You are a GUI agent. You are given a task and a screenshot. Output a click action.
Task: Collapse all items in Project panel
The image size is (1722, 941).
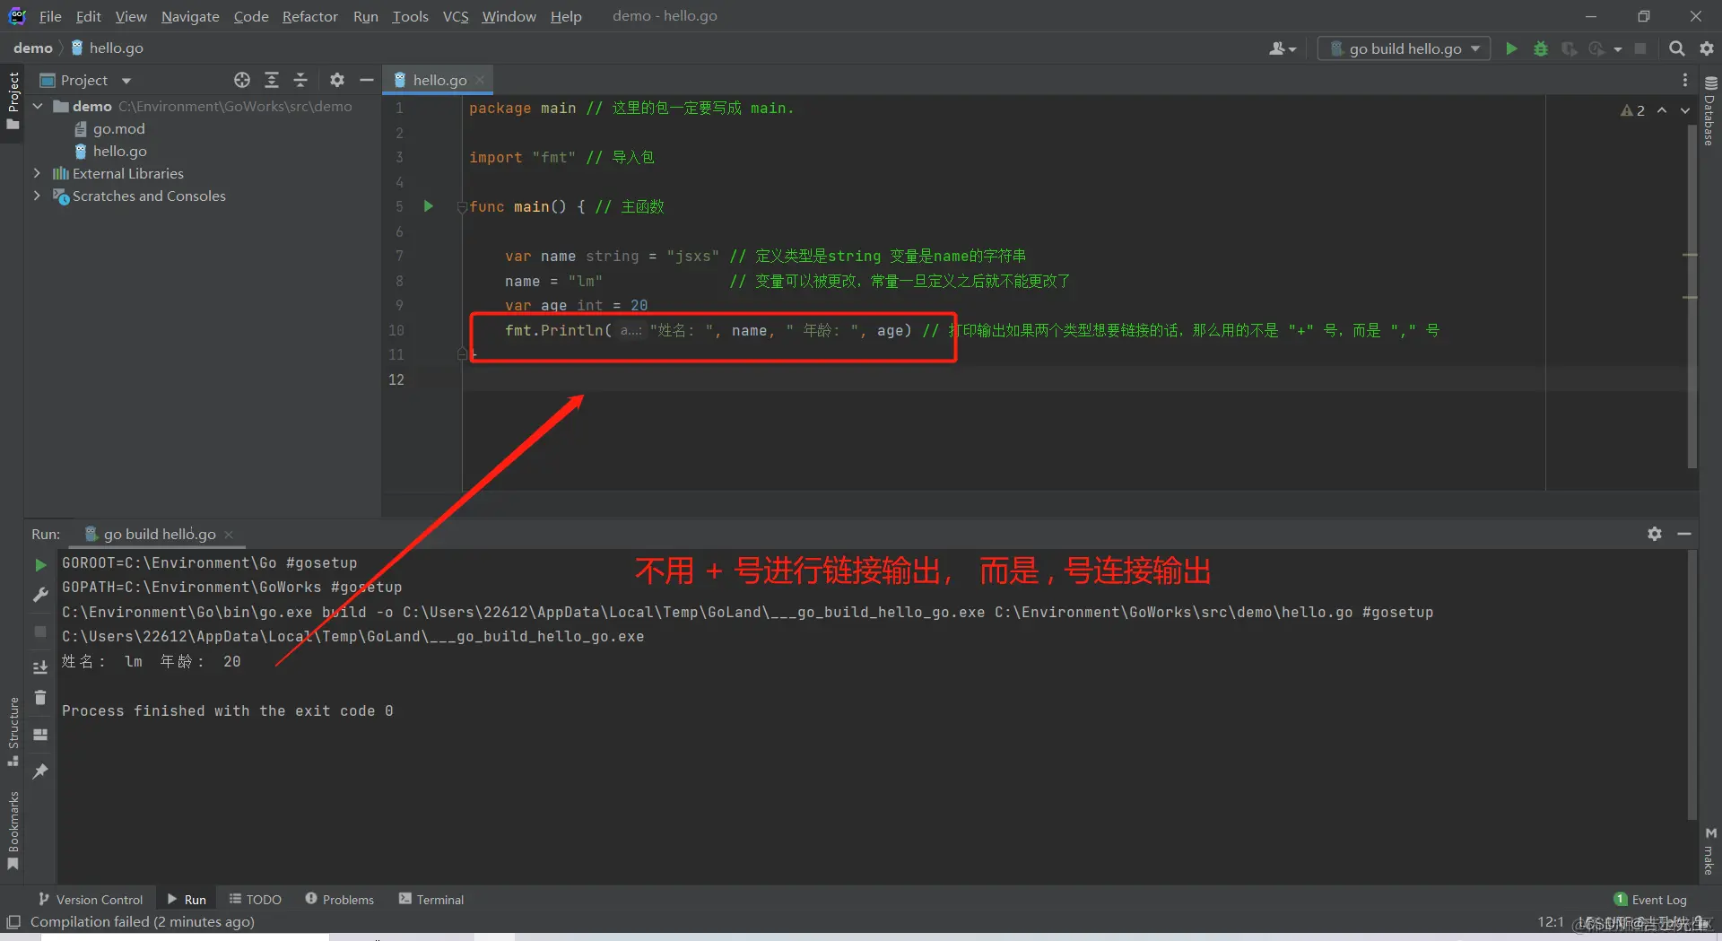pyautogui.click(x=300, y=80)
